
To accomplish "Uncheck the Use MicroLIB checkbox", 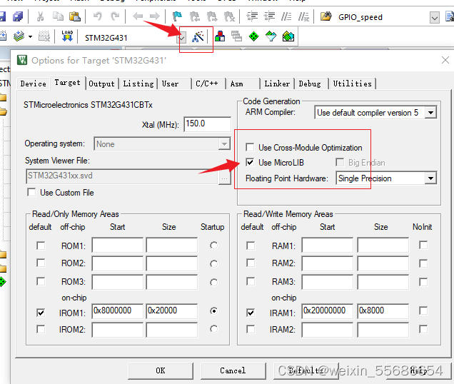I will click(250, 162).
